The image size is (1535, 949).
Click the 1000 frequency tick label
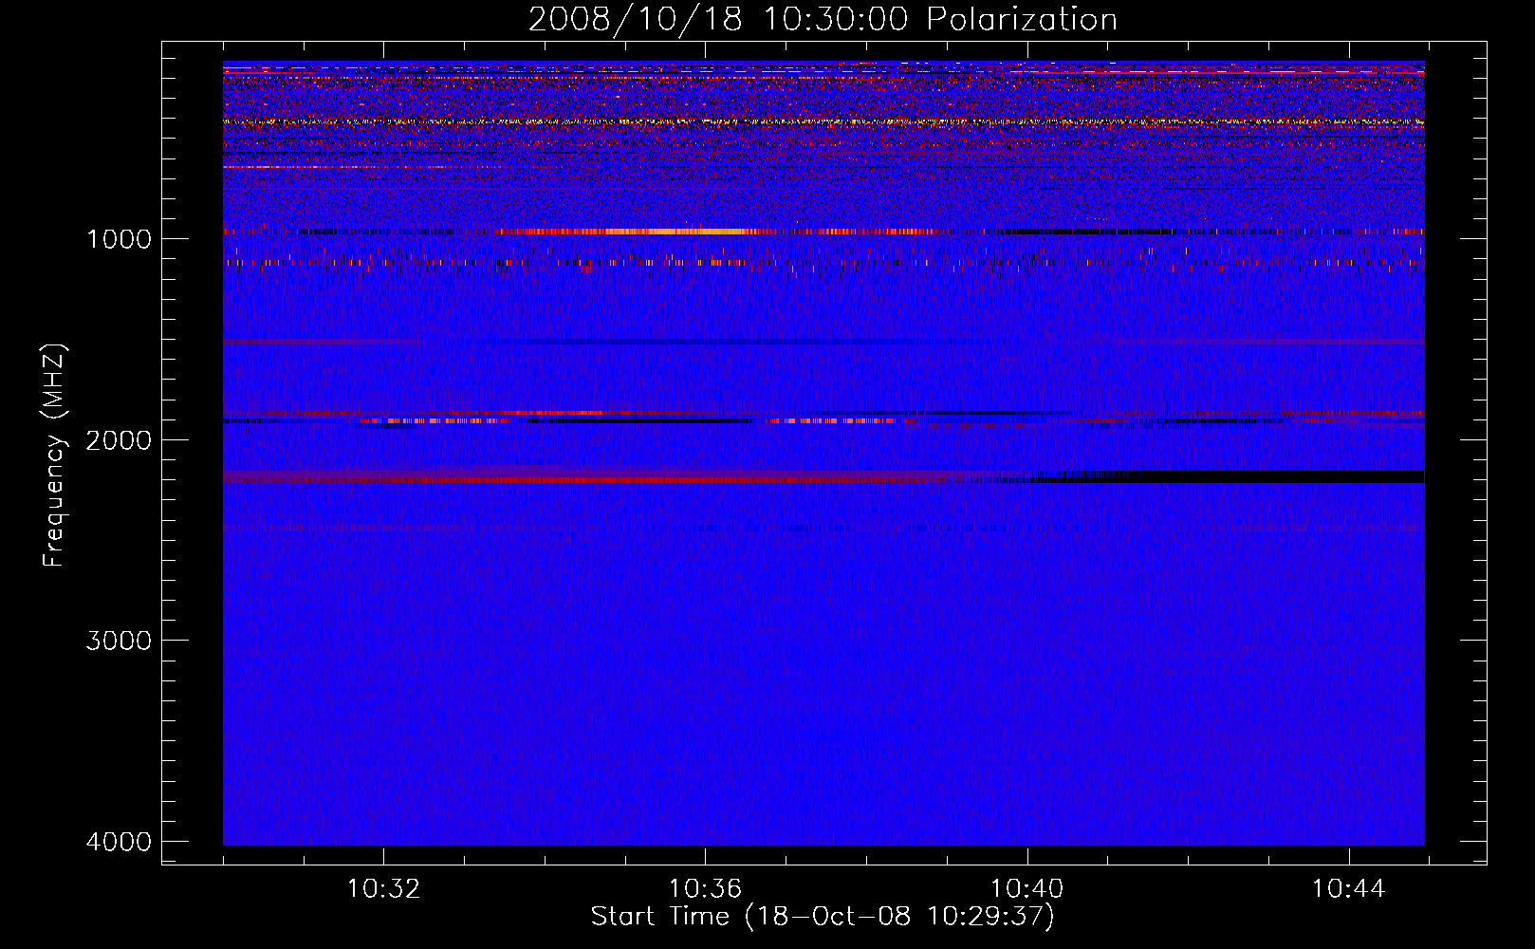tap(119, 238)
